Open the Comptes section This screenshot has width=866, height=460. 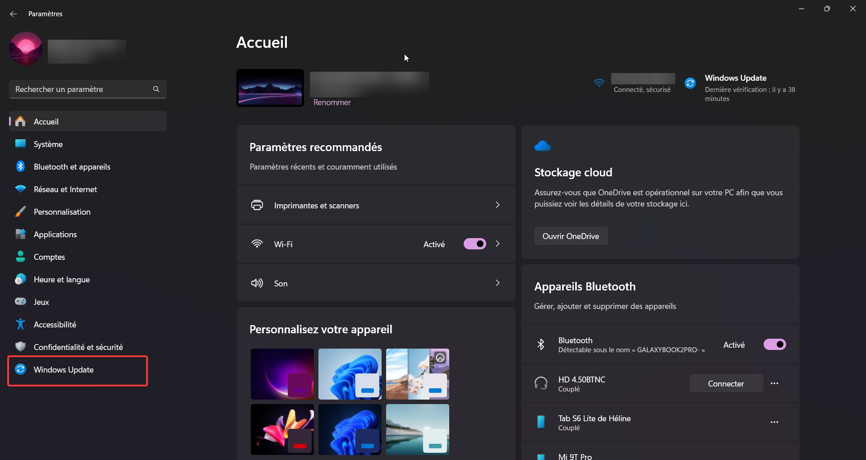tap(88, 257)
